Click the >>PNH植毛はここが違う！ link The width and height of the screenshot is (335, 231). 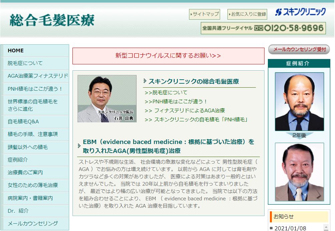coord(176,102)
